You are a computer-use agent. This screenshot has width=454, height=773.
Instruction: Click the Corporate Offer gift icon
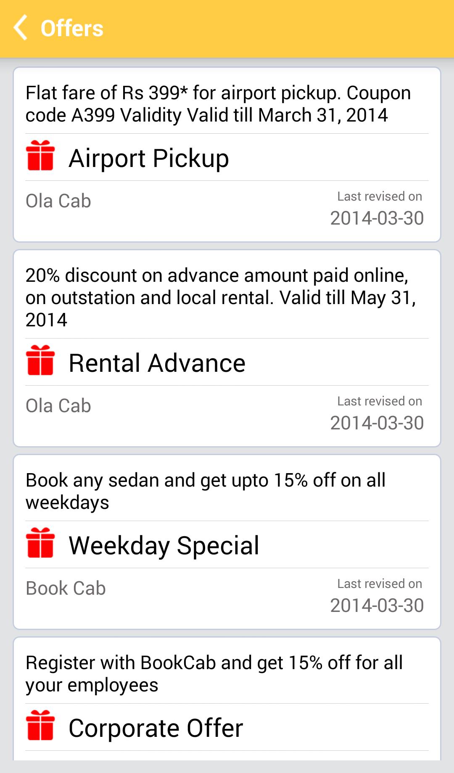pyautogui.click(x=40, y=725)
